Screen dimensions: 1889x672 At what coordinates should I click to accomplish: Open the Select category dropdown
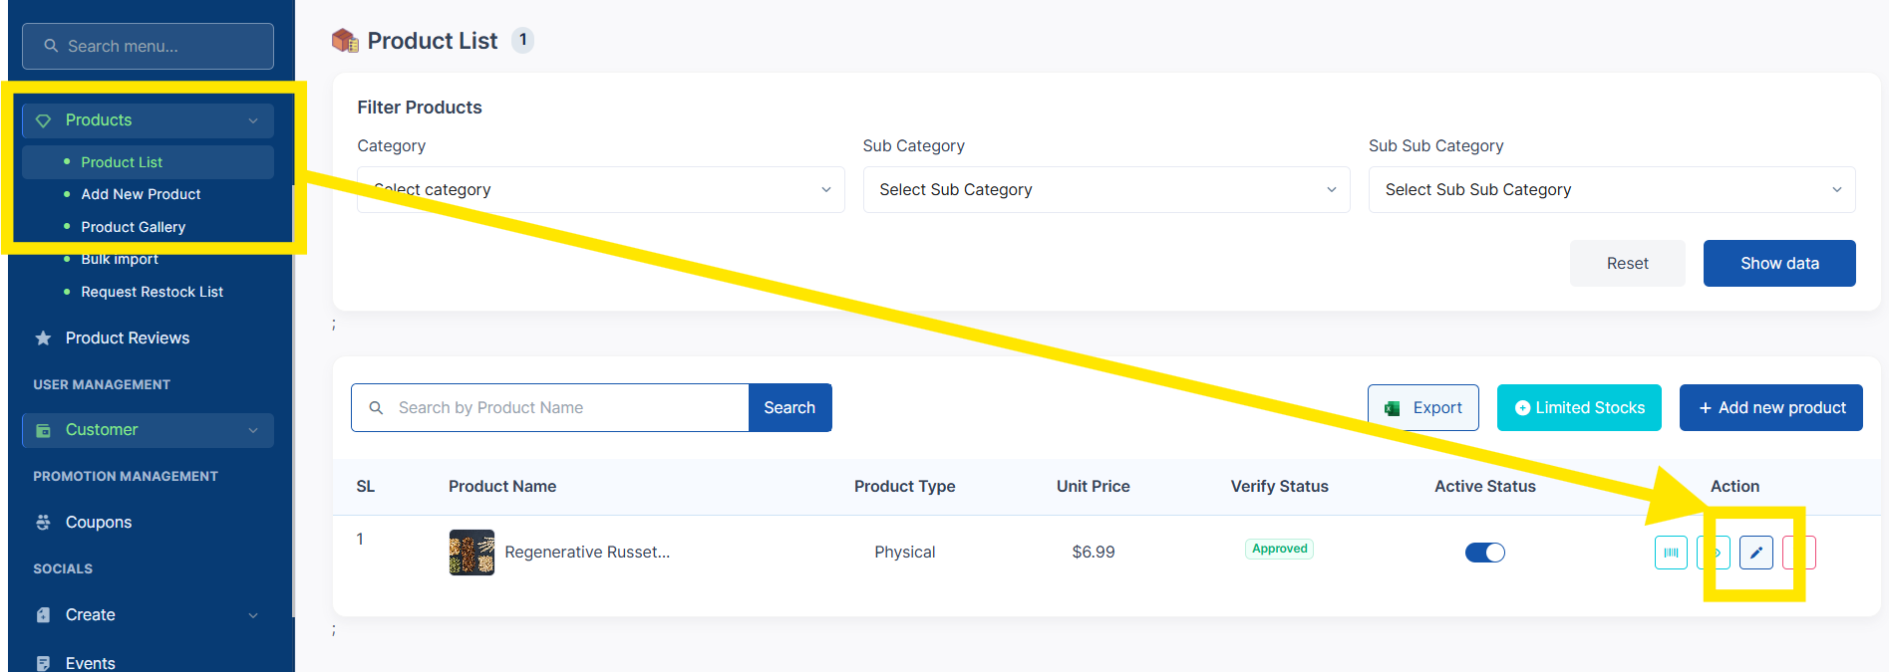[x=600, y=189]
